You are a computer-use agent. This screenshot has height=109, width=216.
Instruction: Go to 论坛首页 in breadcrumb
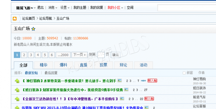coord(29,19)
